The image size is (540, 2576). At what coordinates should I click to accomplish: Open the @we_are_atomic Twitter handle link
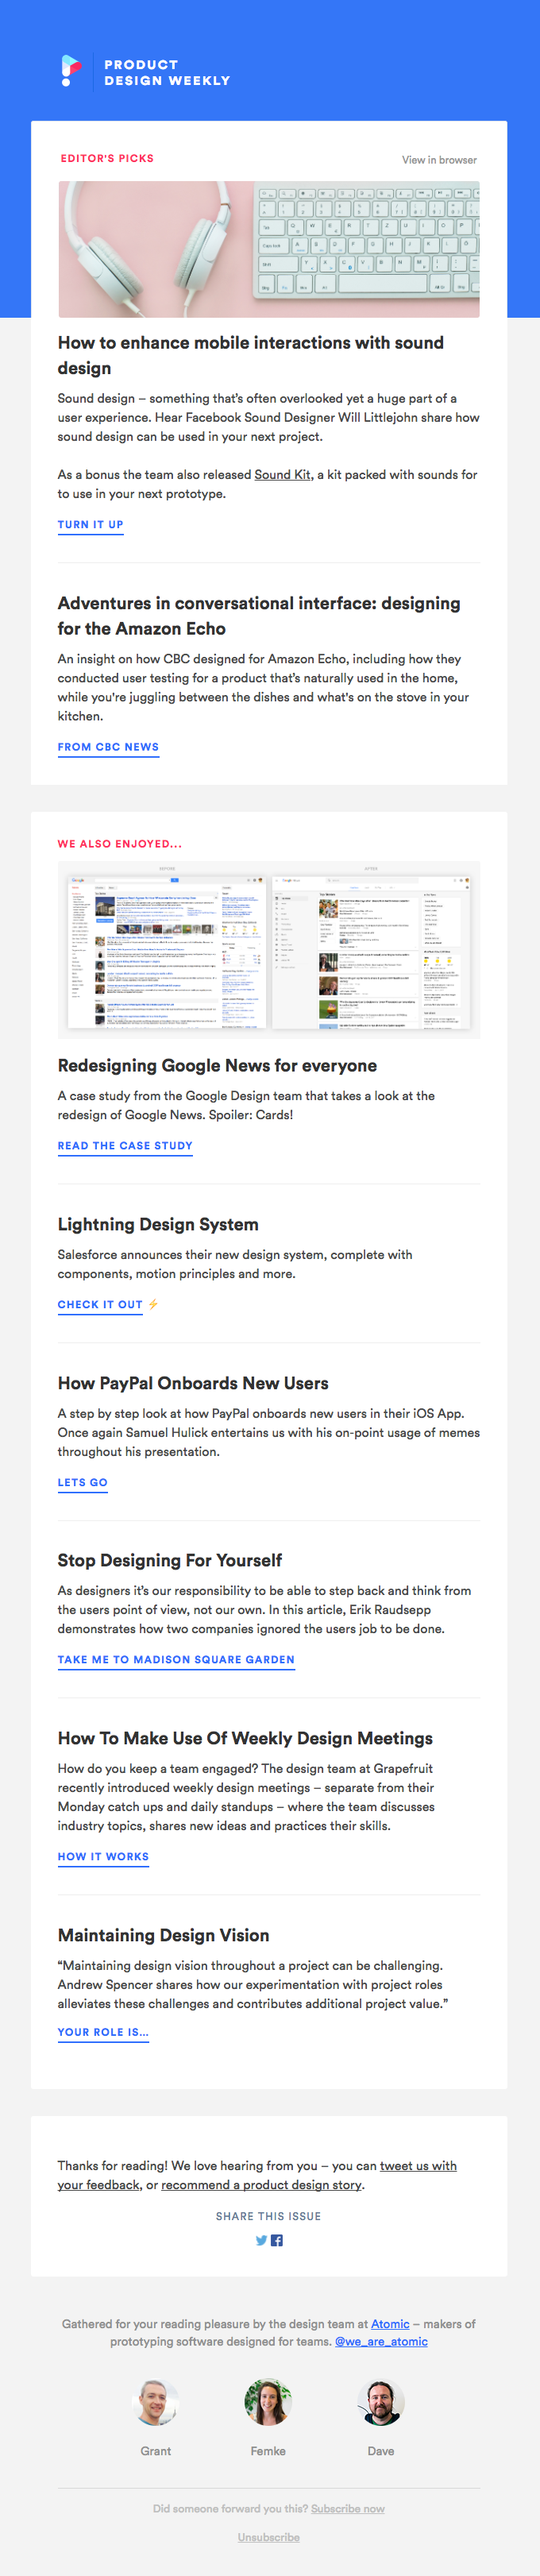tap(381, 2341)
